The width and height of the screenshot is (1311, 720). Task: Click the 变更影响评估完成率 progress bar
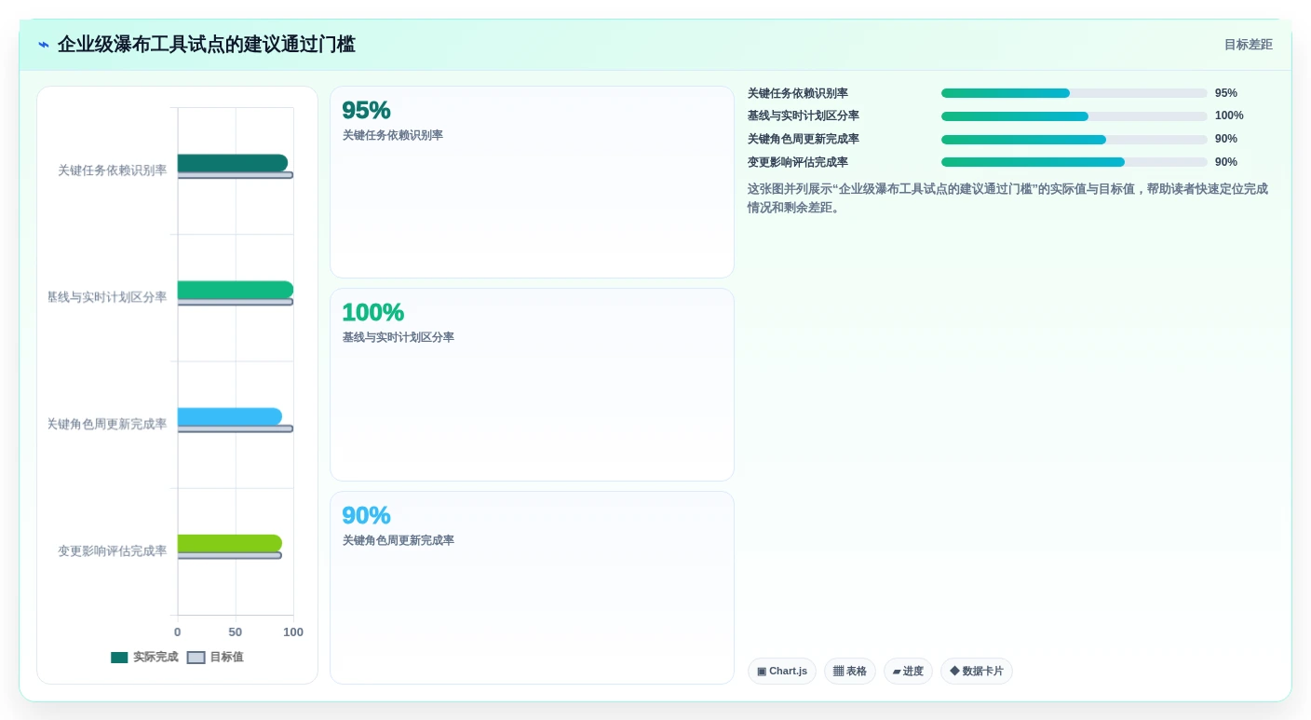pyautogui.click(x=1074, y=162)
